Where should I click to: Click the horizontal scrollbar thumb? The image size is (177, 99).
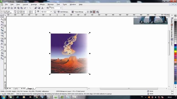(x=129, y=89)
